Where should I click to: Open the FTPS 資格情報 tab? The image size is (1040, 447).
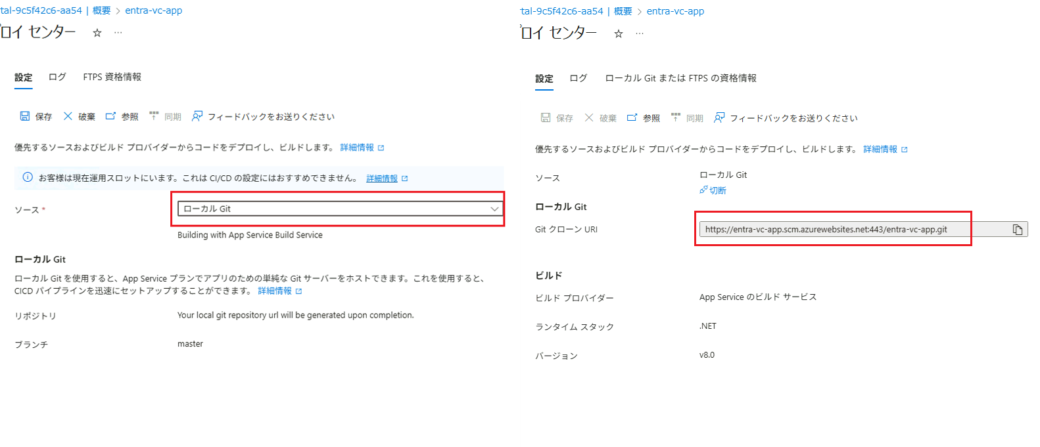click(112, 77)
